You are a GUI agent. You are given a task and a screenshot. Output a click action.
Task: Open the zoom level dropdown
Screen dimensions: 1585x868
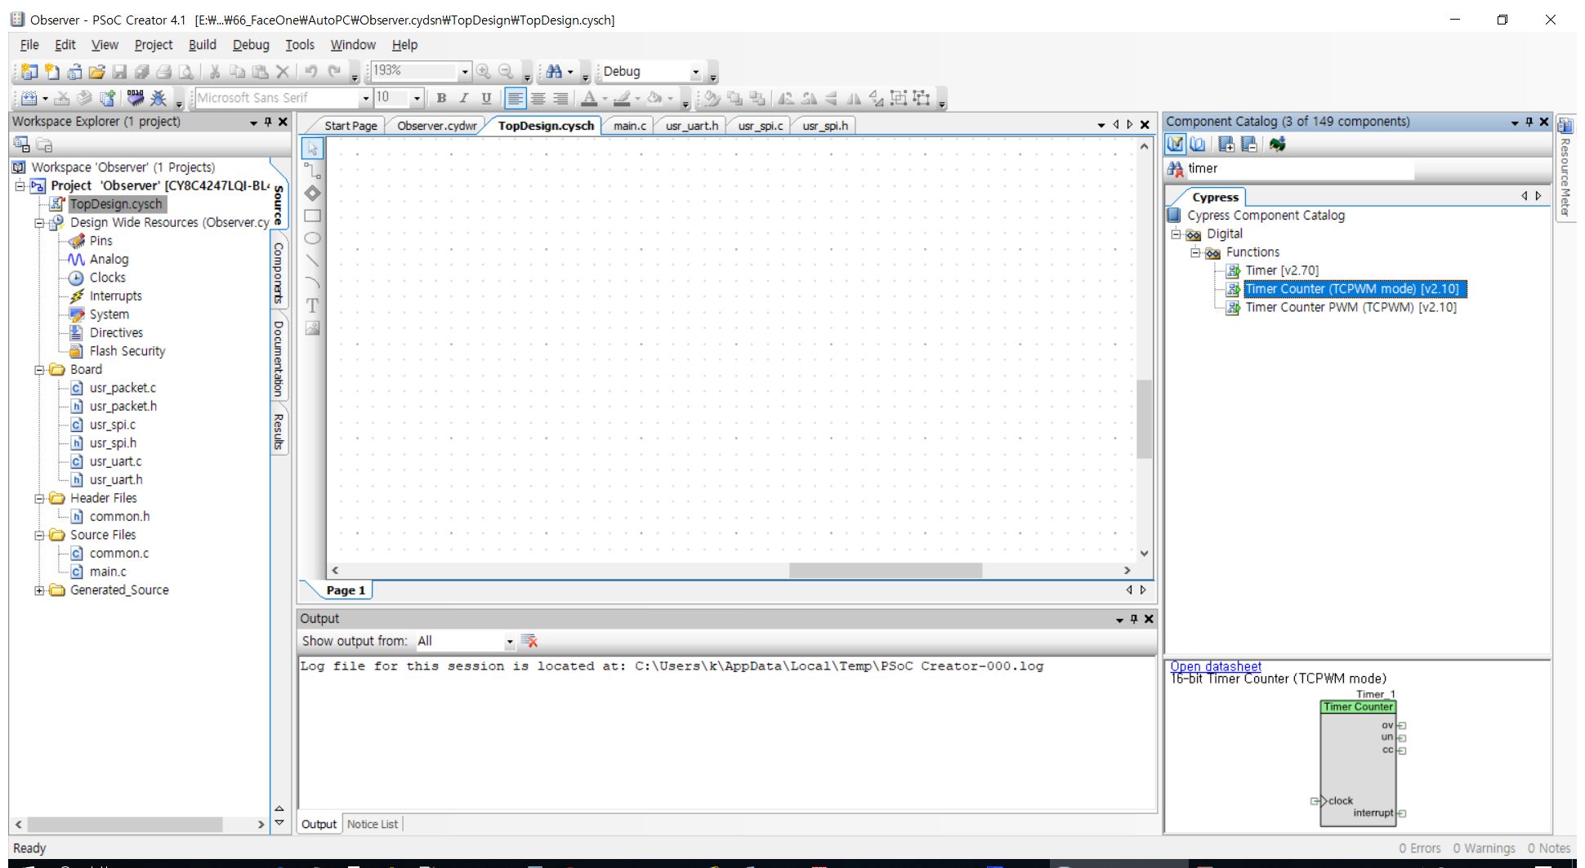[465, 72]
